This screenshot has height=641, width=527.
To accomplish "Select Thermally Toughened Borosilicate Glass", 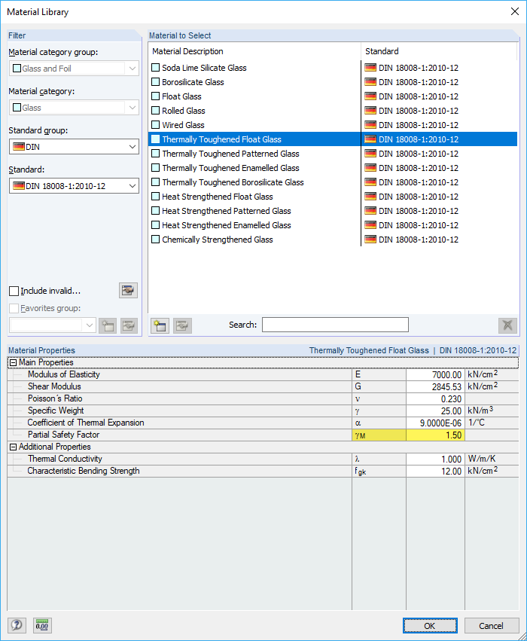I will pyautogui.click(x=333, y=182).
